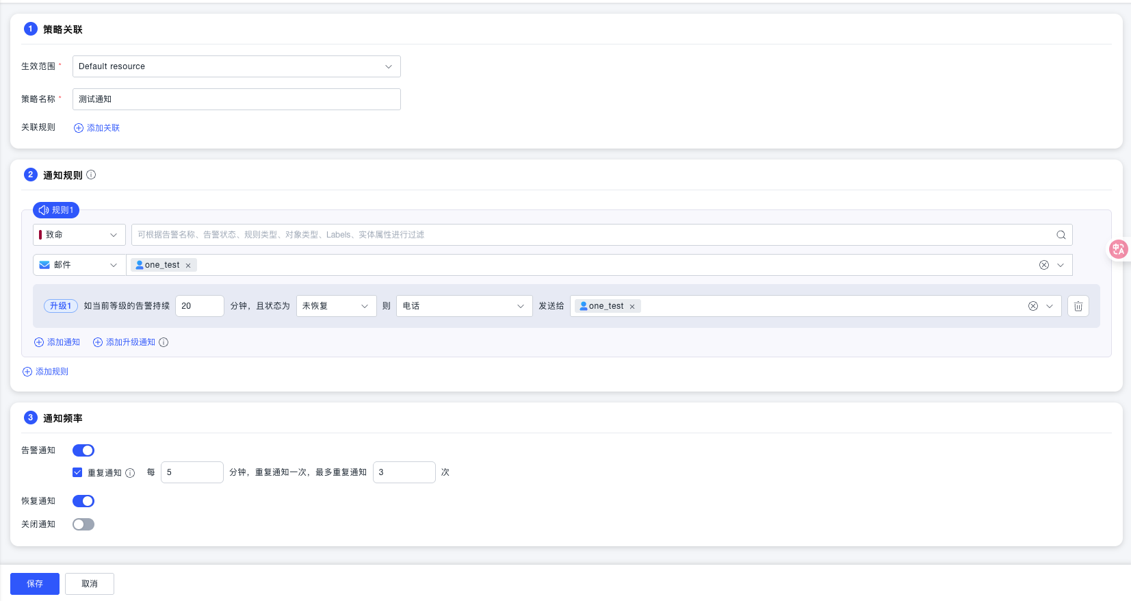Click info icon next to 重复通知
The width and height of the screenshot is (1131, 601).
point(130,473)
